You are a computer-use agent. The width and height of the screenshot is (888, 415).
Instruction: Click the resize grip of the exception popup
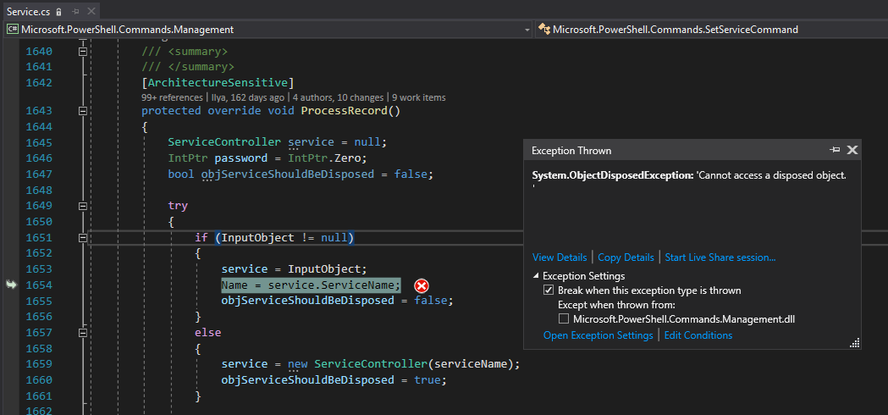click(x=855, y=343)
